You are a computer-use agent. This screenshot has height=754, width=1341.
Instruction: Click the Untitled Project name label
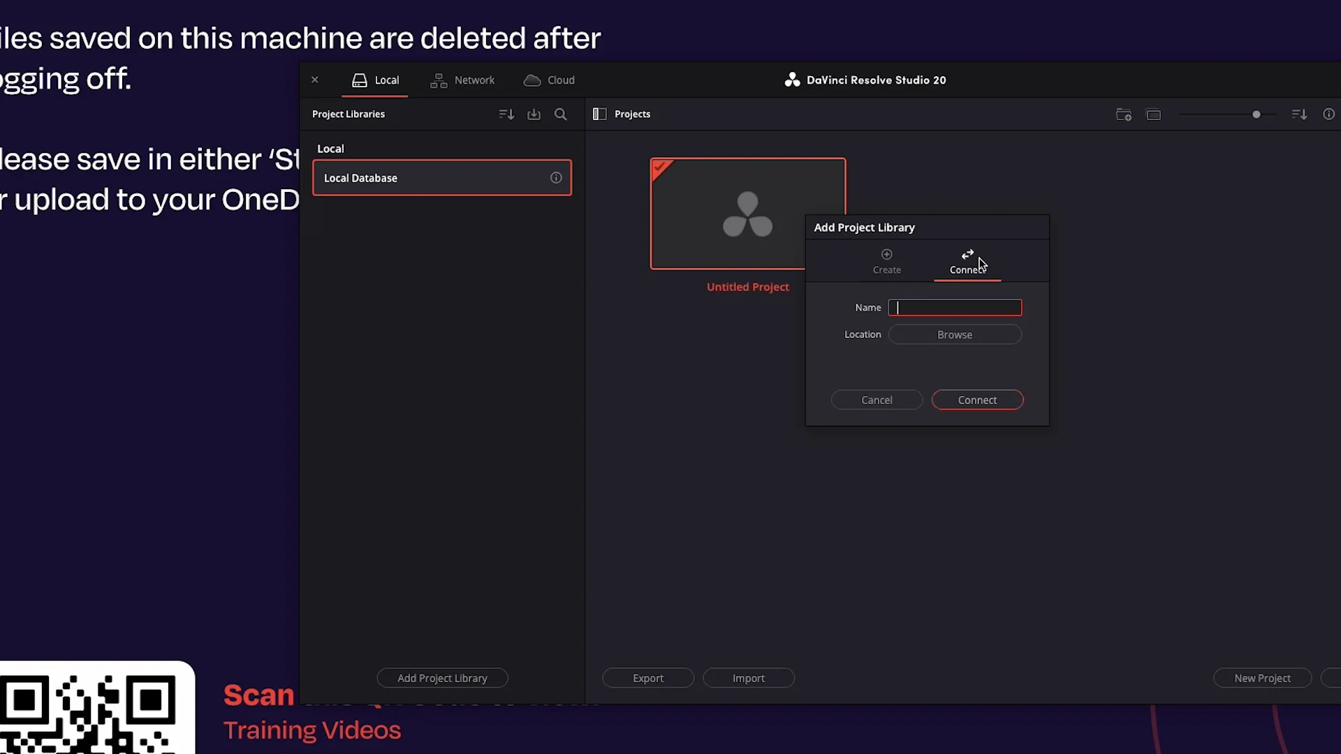point(748,287)
